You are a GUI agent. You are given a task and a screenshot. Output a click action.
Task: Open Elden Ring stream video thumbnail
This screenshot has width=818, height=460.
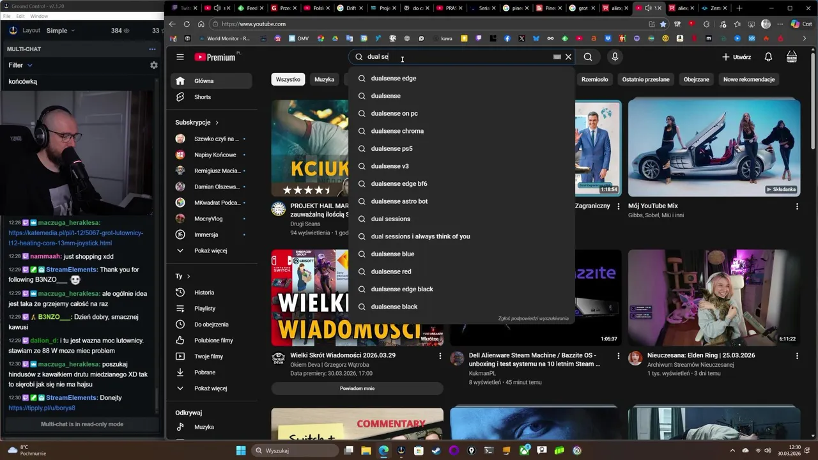pyautogui.click(x=714, y=298)
